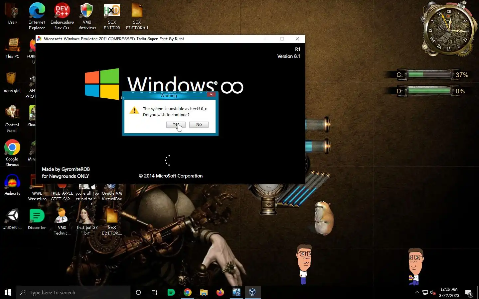Viewport: 479px width, 299px height.
Task: Open Cortana circle on taskbar
Action: tap(138, 292)
